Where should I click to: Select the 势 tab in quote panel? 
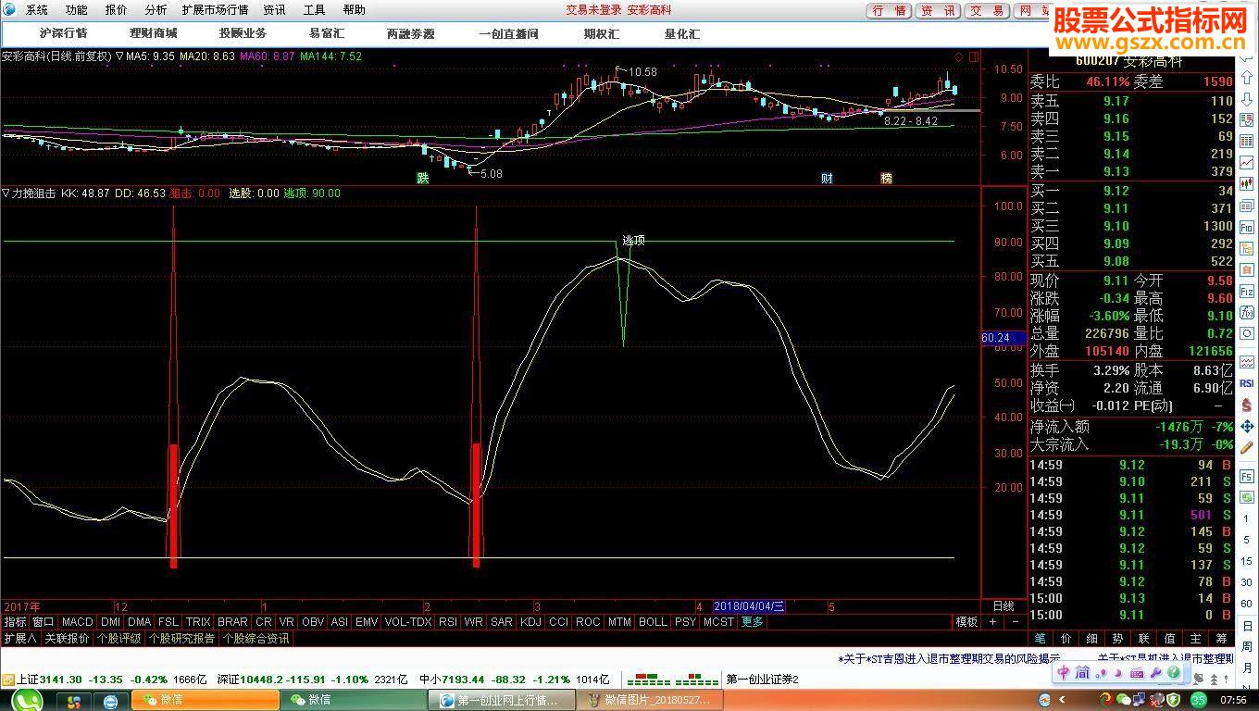tap(1118, 639)
